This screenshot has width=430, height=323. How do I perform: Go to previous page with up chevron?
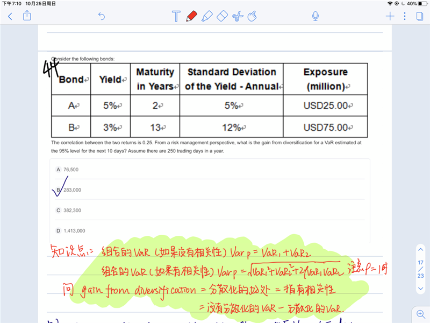pyautogui.click(x=420, y=249)
